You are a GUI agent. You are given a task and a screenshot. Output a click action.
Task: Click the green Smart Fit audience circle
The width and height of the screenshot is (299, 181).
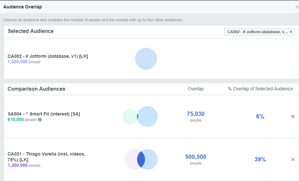click(x=129, y=116)
